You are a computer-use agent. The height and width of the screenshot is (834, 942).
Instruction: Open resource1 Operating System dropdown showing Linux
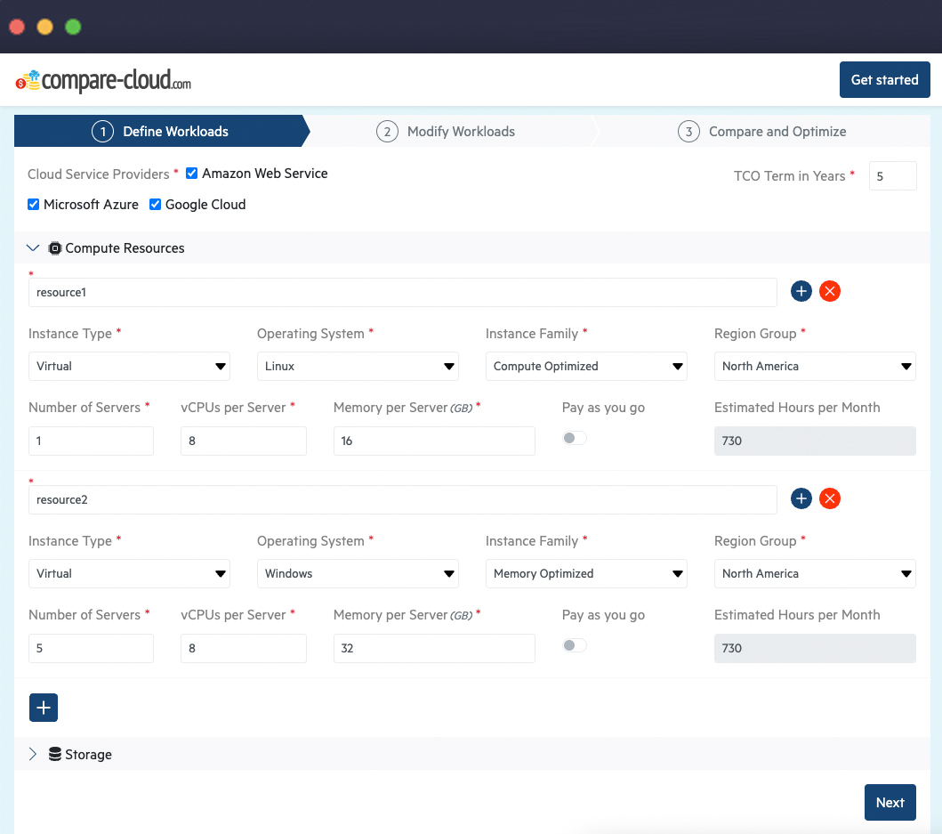pyautogui.click(x=358, y=366)
